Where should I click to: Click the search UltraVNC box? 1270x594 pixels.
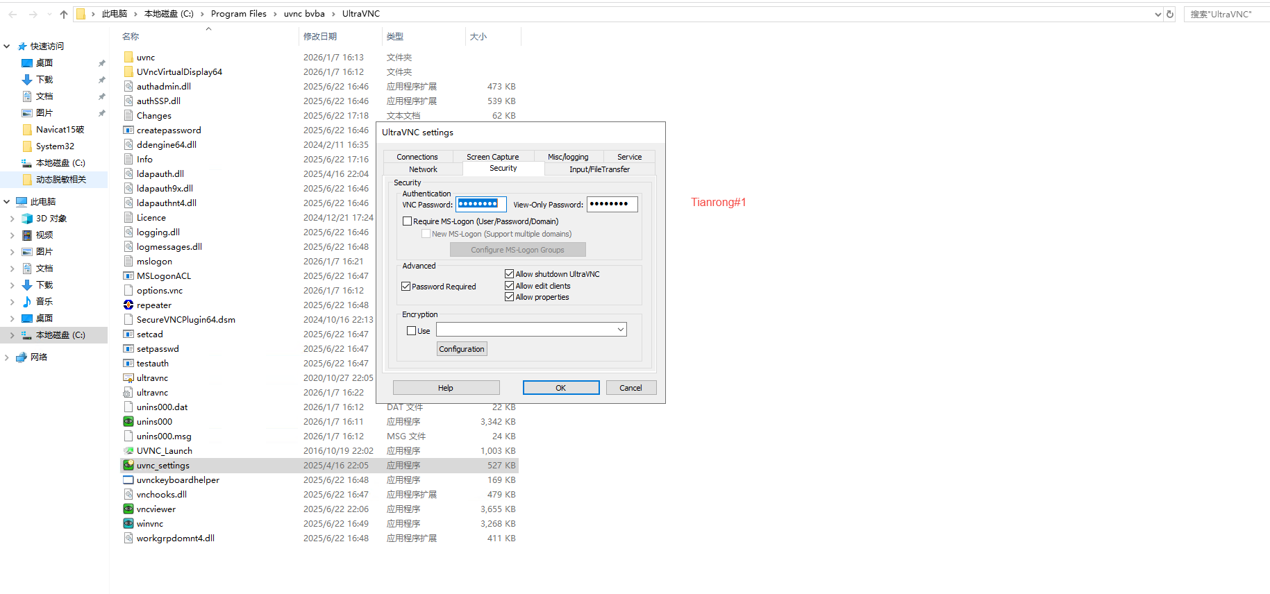(x=1226, y=14)
